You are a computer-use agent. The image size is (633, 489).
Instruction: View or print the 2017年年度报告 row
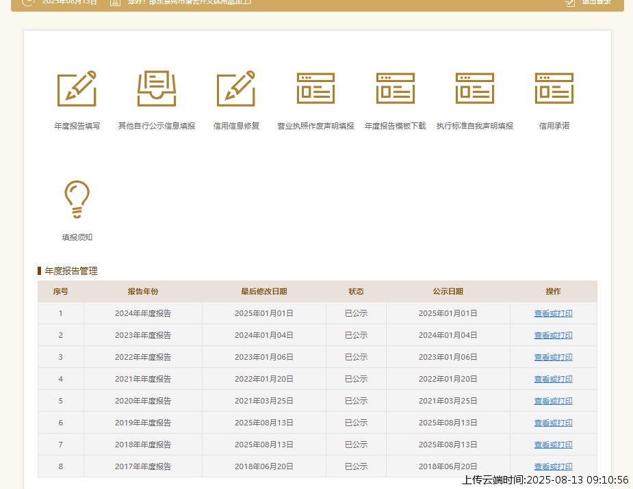coord(553,466)
